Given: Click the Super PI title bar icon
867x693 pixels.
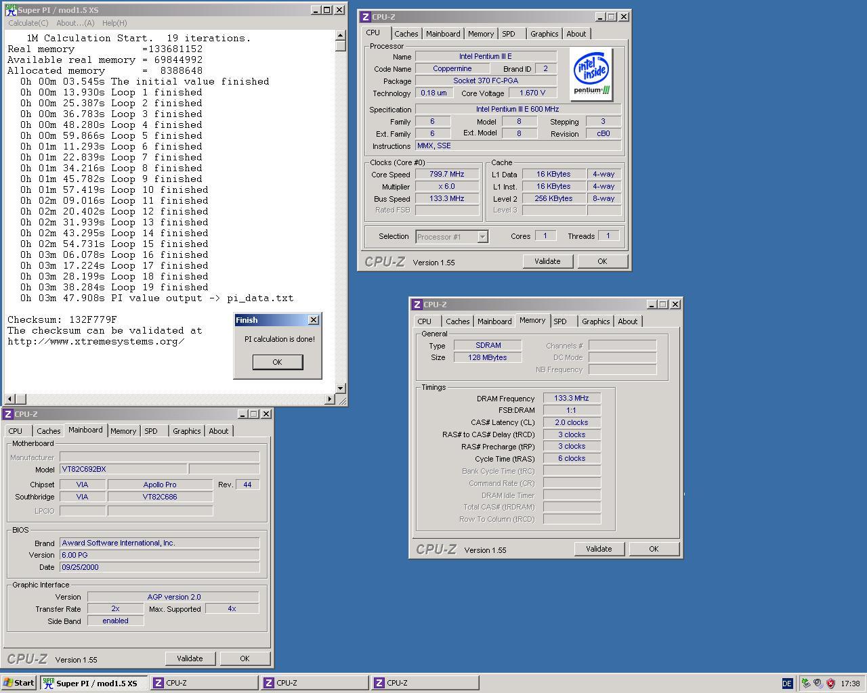Looking at the screenshot, I should (x=11, y=10).
